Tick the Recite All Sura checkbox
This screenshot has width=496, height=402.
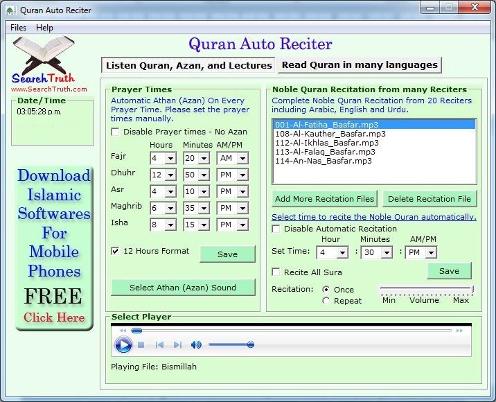click(x=276, y=272)
